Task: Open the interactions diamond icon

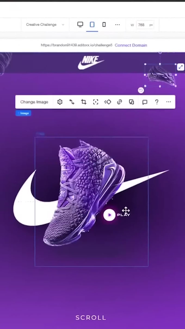Action: [107, 102]
